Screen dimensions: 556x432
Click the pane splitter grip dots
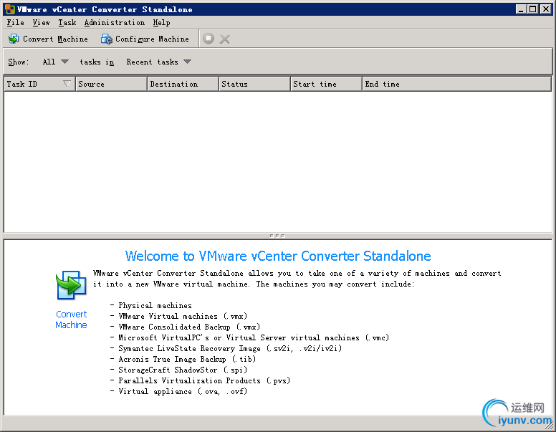(x=277, y=236)
